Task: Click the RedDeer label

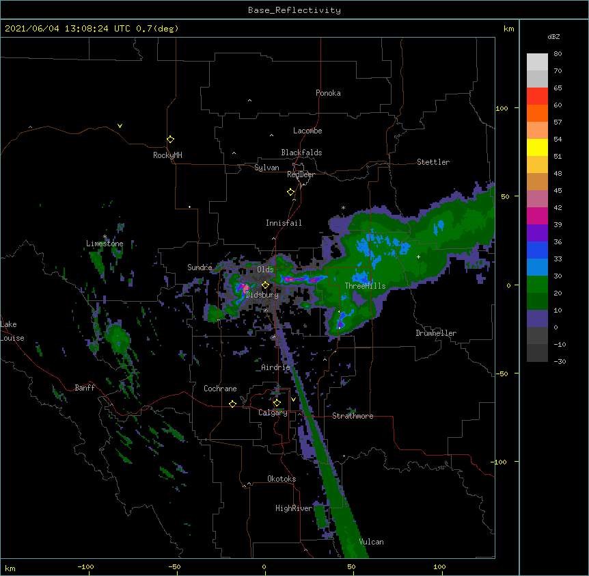Action: coord(301,174)
